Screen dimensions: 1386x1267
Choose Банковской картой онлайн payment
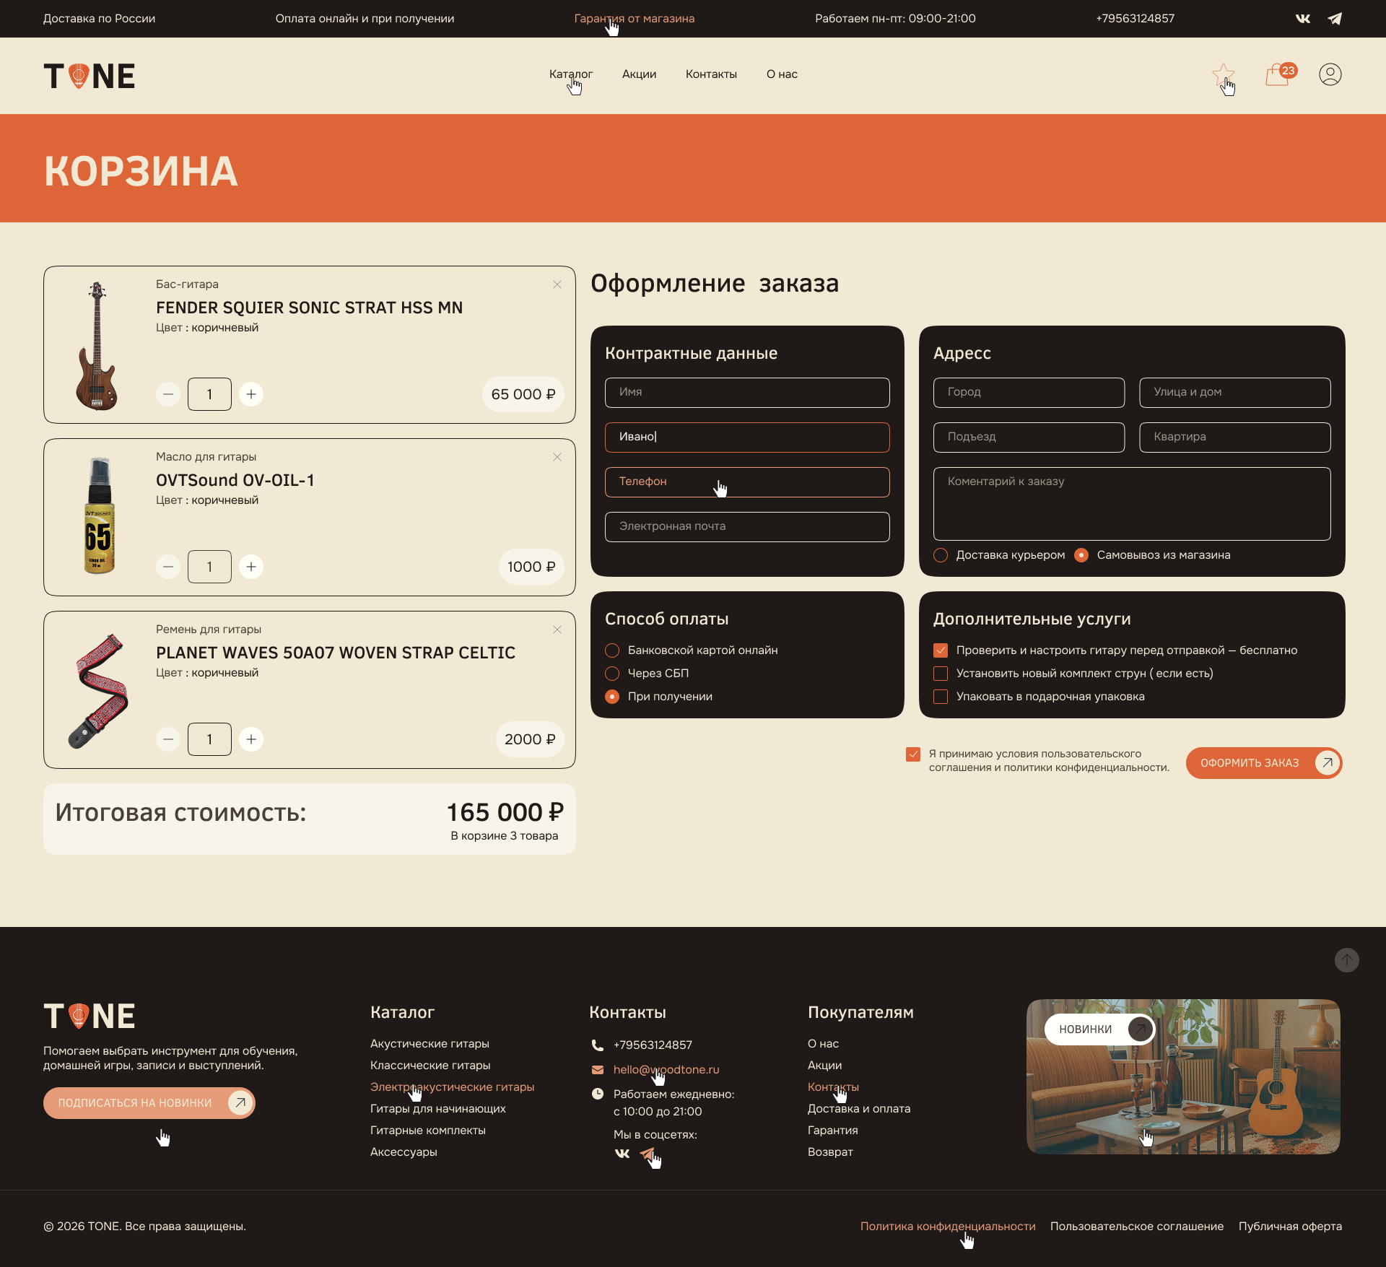point(692,650)
